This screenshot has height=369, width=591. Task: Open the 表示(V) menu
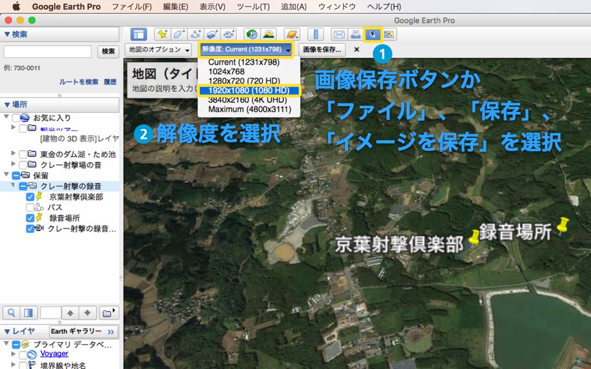(212, 7)
